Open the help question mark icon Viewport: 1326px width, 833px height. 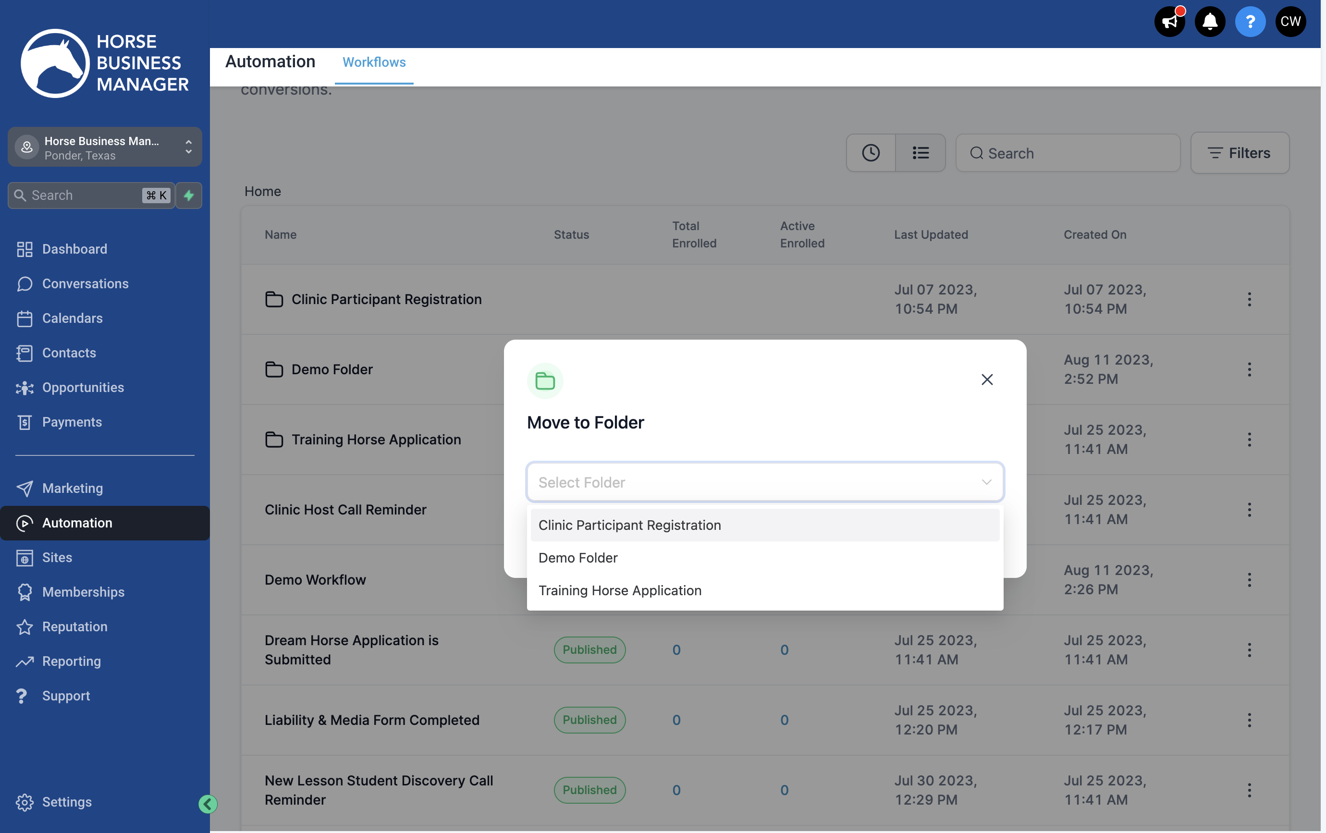pyautogui.click(x=1250, y=22)
